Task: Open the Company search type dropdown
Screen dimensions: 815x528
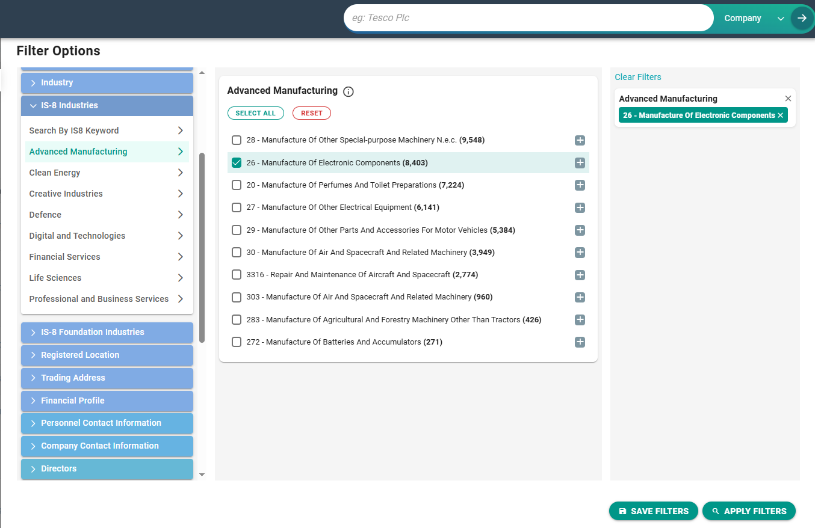Action: pos(753,19)
